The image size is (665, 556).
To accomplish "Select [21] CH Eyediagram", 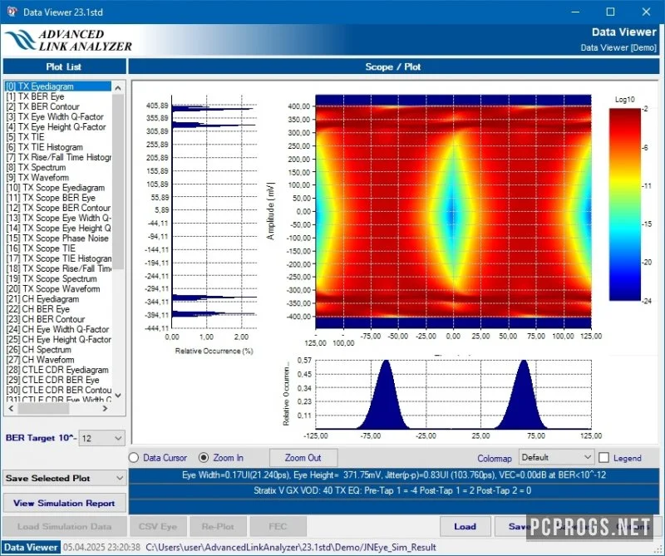I will coord(58,299).
